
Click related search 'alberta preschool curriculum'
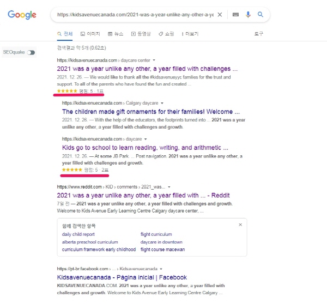[x=90, y=242]
